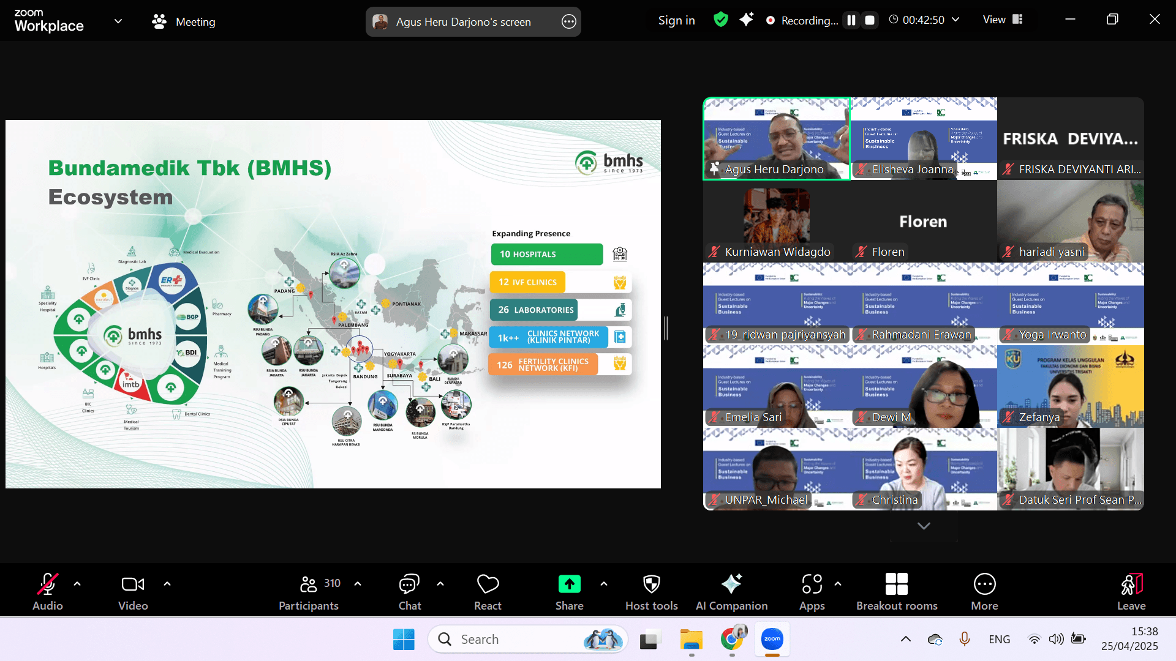Image resolution: width=1176 pixels, height=661 pixels.
Task: Check battery status icon
Action: 1078,640
